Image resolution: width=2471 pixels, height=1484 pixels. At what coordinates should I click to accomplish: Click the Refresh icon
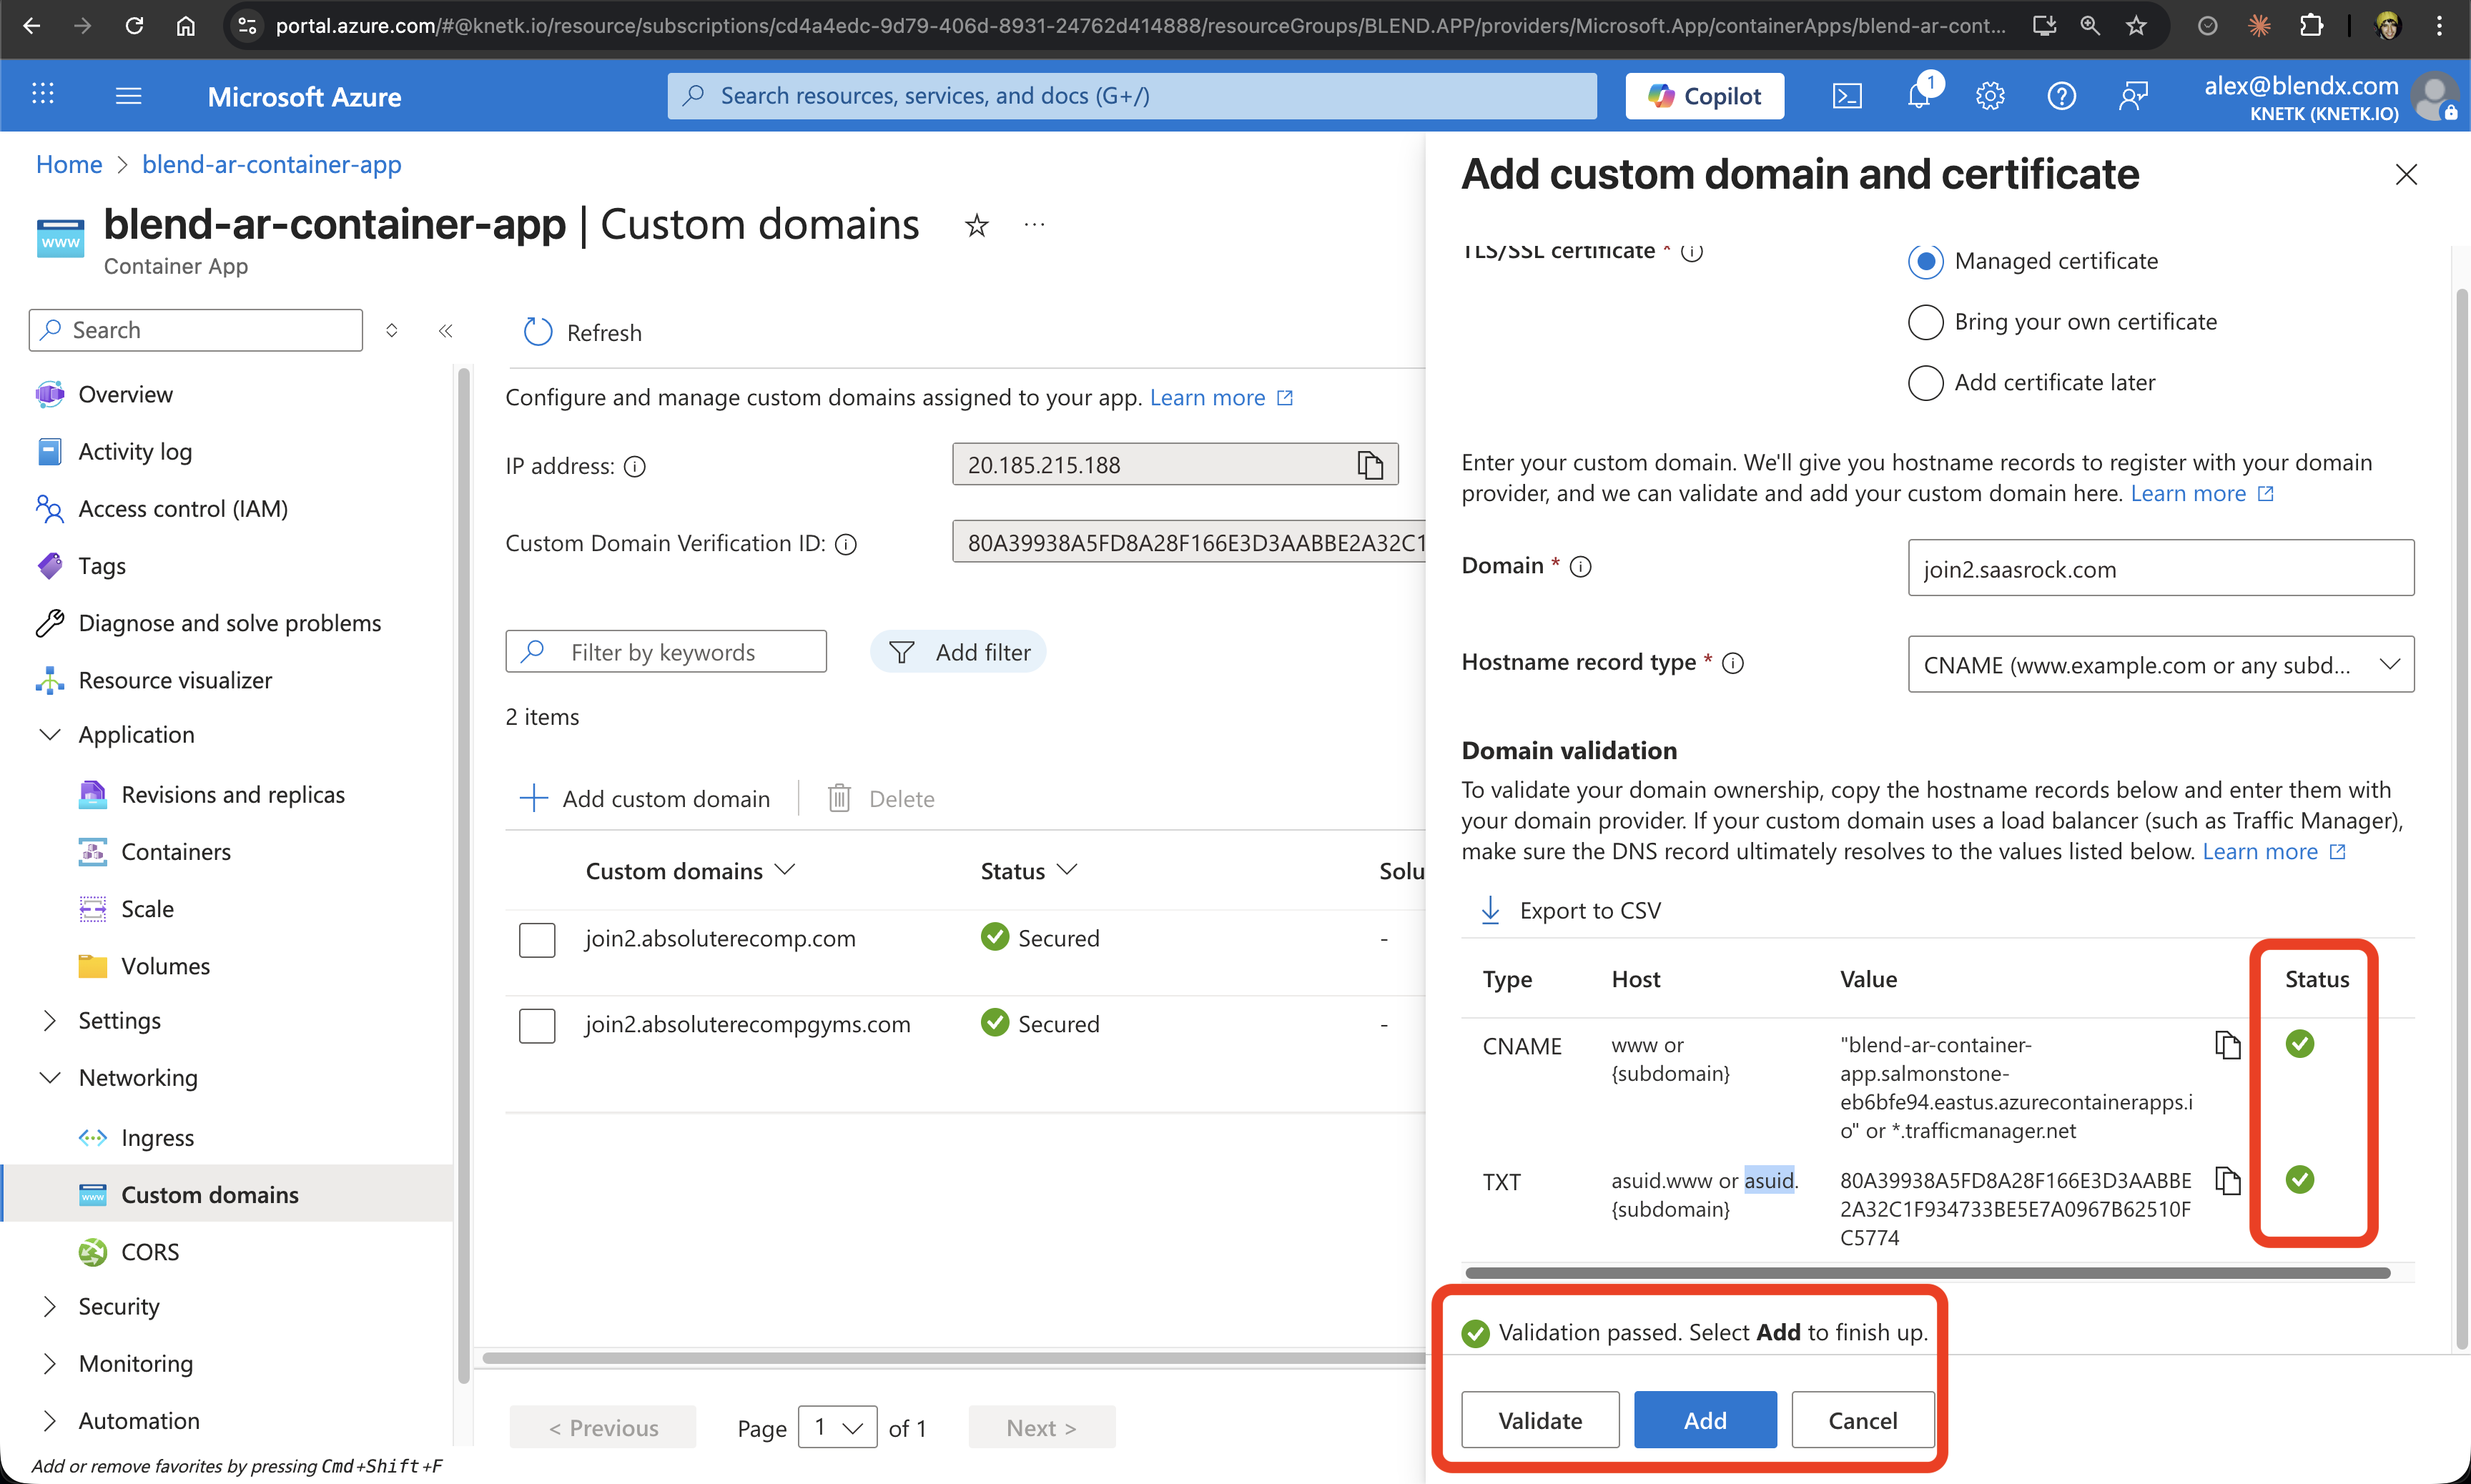click(538, 332)
